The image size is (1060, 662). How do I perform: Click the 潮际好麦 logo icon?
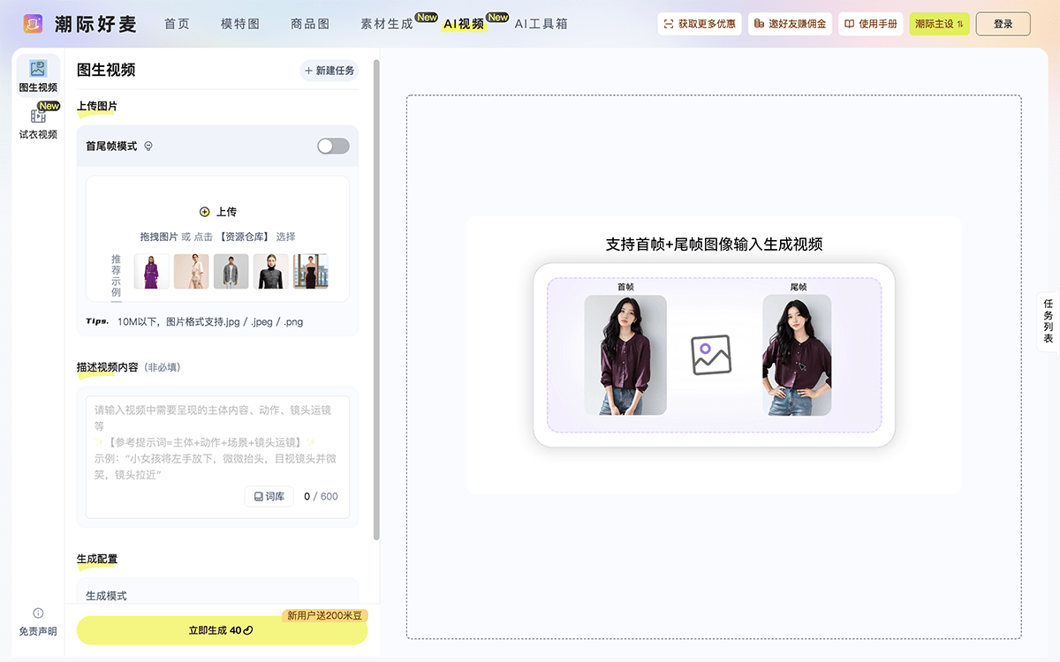[x=33, y=24]
